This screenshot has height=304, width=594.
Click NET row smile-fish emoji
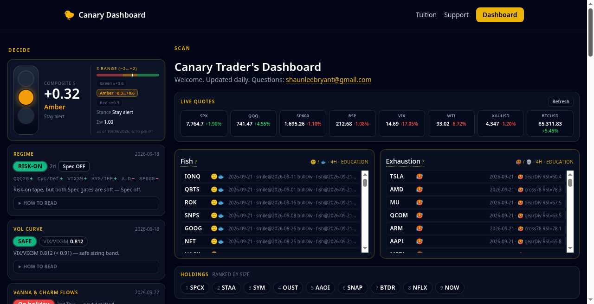point(218,241)
